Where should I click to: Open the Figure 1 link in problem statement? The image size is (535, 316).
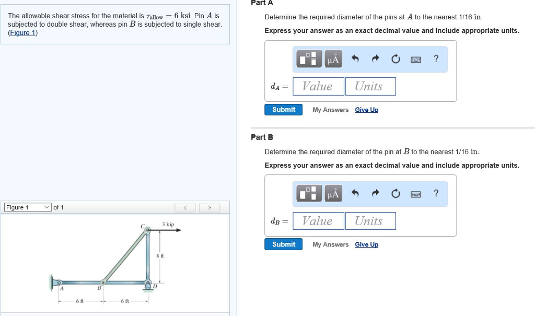coord(21,32)
